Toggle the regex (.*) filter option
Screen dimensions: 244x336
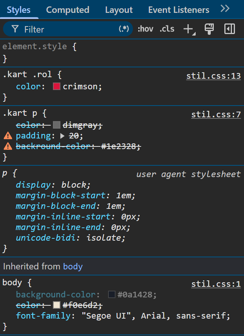[124, 29]
